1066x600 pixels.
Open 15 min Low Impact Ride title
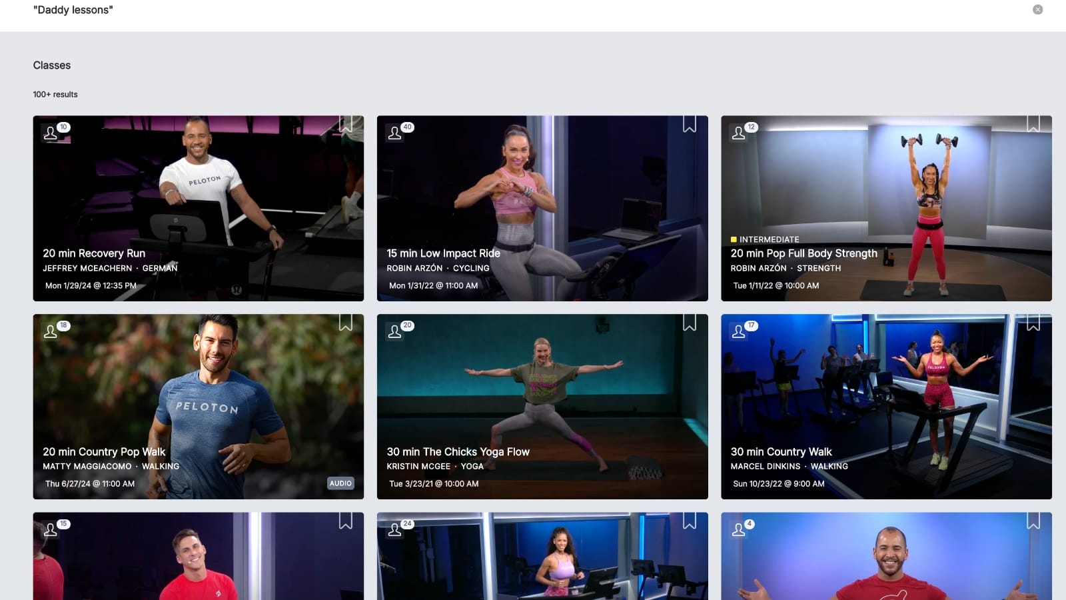pyautogui.click(x=443, y=253)
